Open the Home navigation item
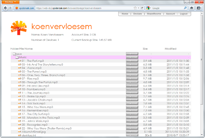Image resolution: width=205 pixels, height=138 pixels. (125, 14)
